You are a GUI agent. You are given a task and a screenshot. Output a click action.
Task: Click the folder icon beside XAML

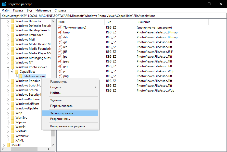point(12,141)
